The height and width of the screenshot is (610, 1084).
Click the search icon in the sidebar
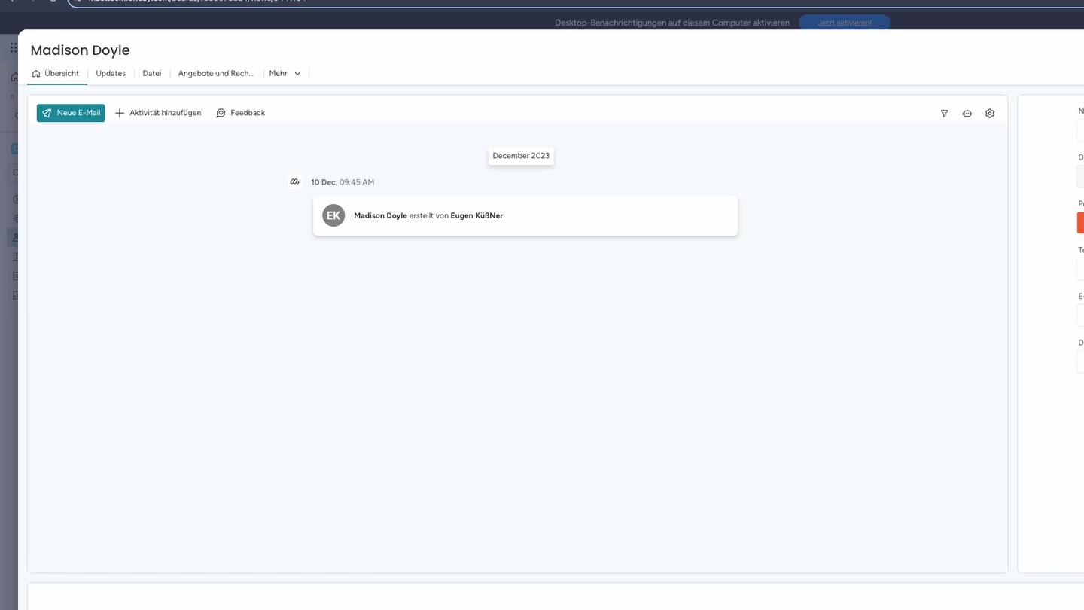click(x=15, y=172)
